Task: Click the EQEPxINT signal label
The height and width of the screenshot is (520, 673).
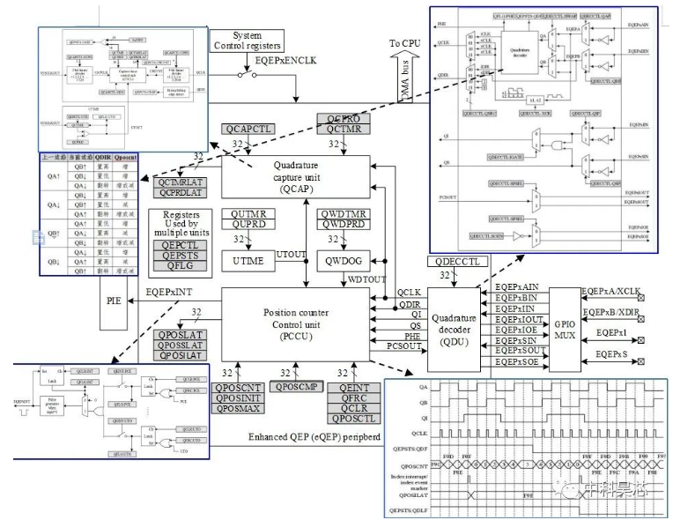Action: [x=168, y=293]
